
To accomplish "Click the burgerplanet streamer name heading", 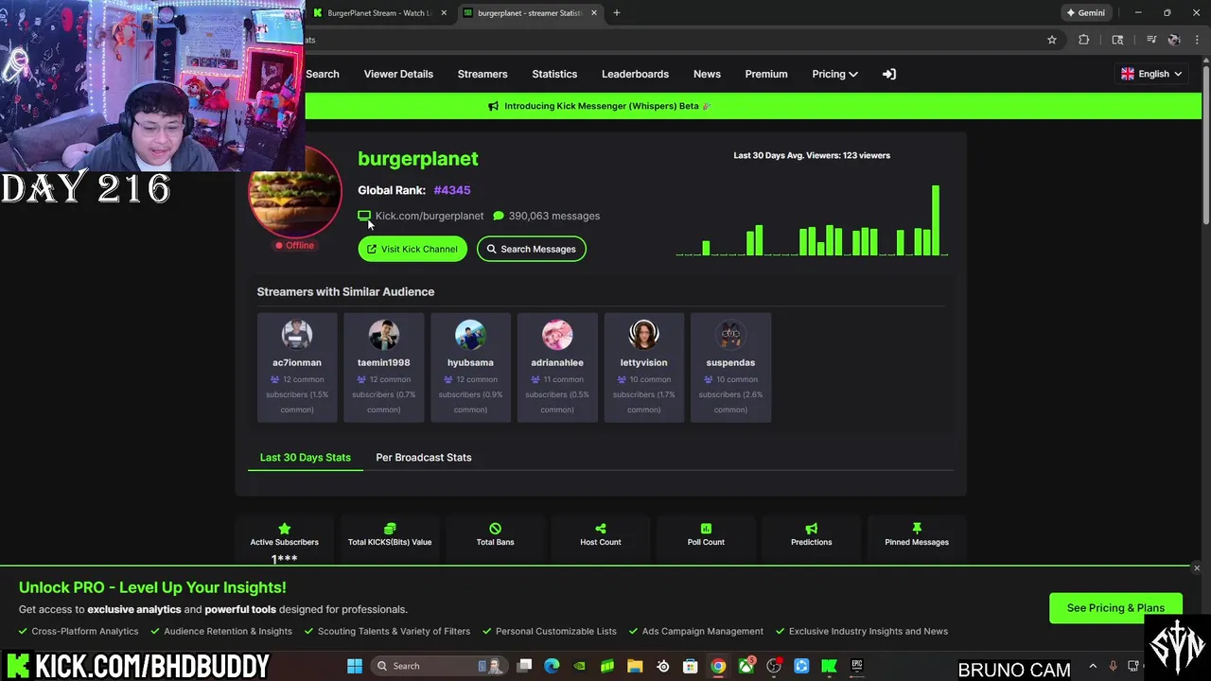I will point(418,159).
